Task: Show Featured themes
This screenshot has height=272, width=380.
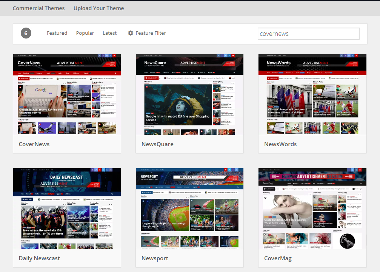Action: 57,33
